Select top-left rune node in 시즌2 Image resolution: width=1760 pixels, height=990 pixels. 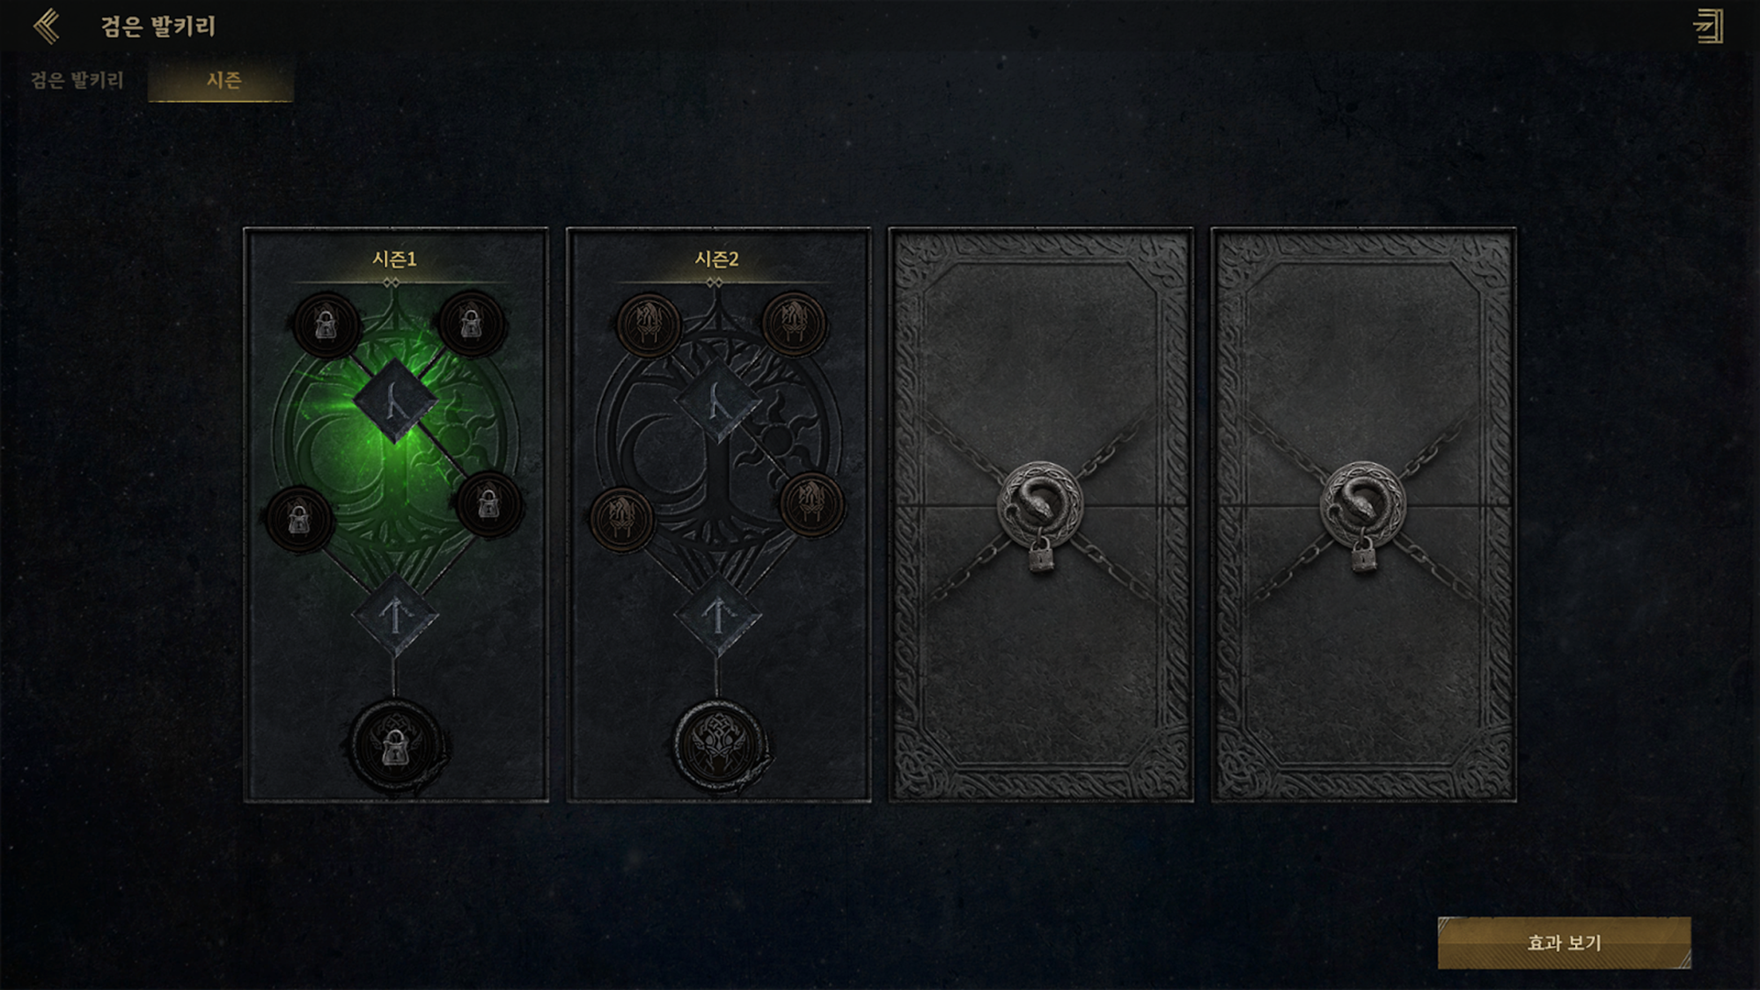pos(649,325)
